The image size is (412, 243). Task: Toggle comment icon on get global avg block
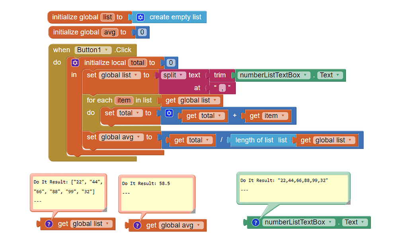[x=137, y=225]
